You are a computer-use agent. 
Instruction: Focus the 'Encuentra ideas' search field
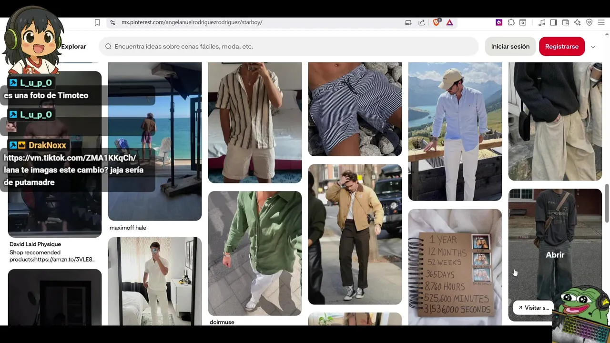point(289,46)
